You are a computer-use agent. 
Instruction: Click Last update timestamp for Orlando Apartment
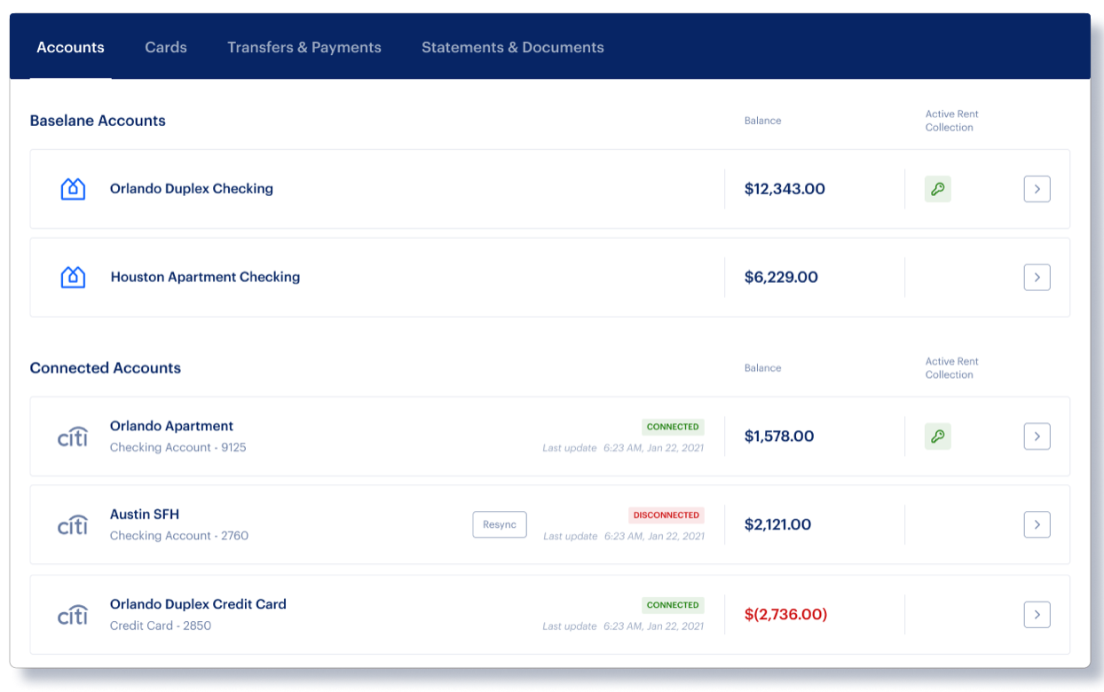[x=623, y=448]
